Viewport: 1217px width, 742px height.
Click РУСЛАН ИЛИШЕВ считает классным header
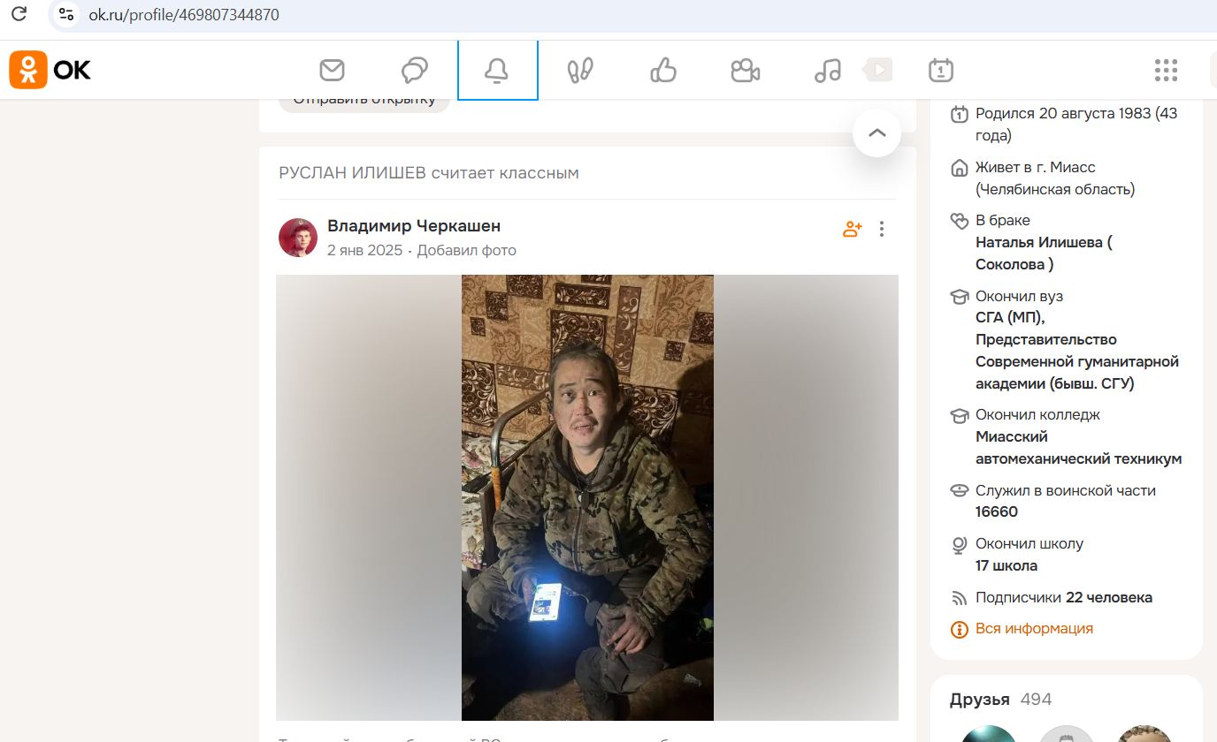(x=429, y=173)
